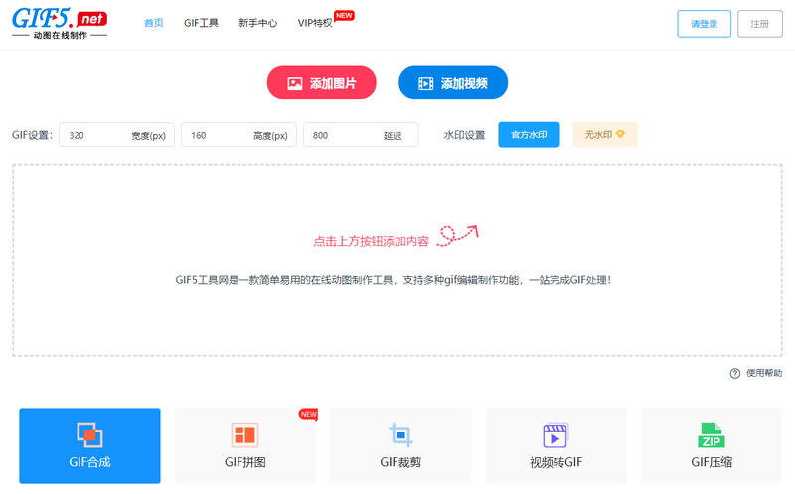795x494 pixels.
Task: Select the 视频转GIF tool card
Action: tap(556, 446)
